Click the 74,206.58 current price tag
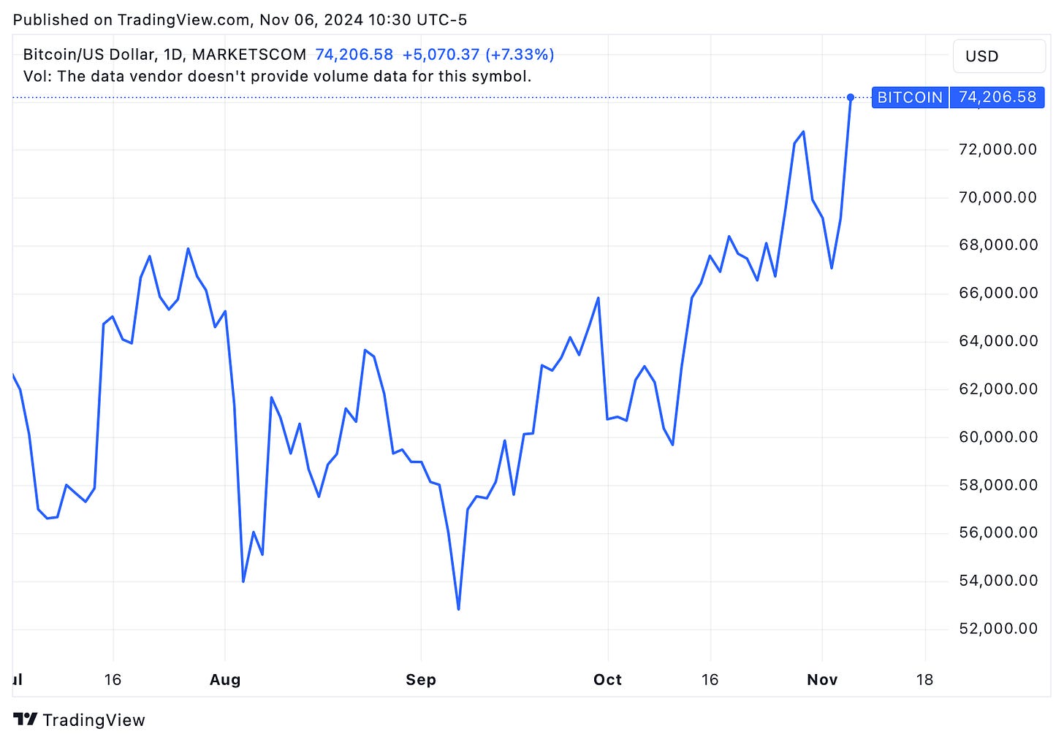 tap(997, 97)
